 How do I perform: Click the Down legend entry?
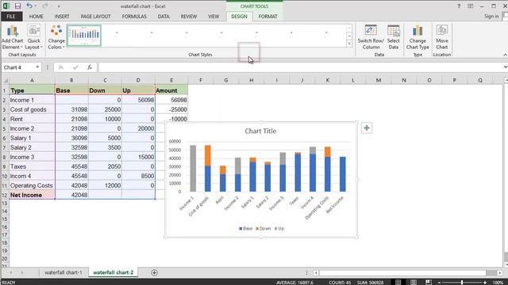263,229
